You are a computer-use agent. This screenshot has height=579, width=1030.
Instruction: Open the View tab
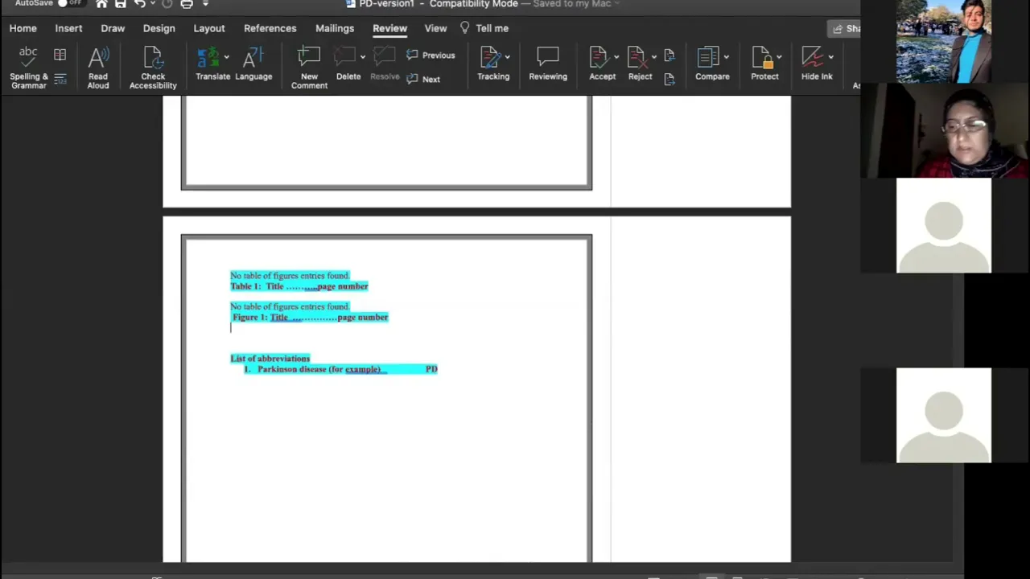tap(435, 28)
